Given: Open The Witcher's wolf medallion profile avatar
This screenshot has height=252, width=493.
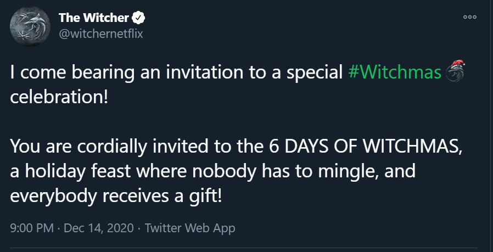Looking at the screenshot, I should (30, 26).
